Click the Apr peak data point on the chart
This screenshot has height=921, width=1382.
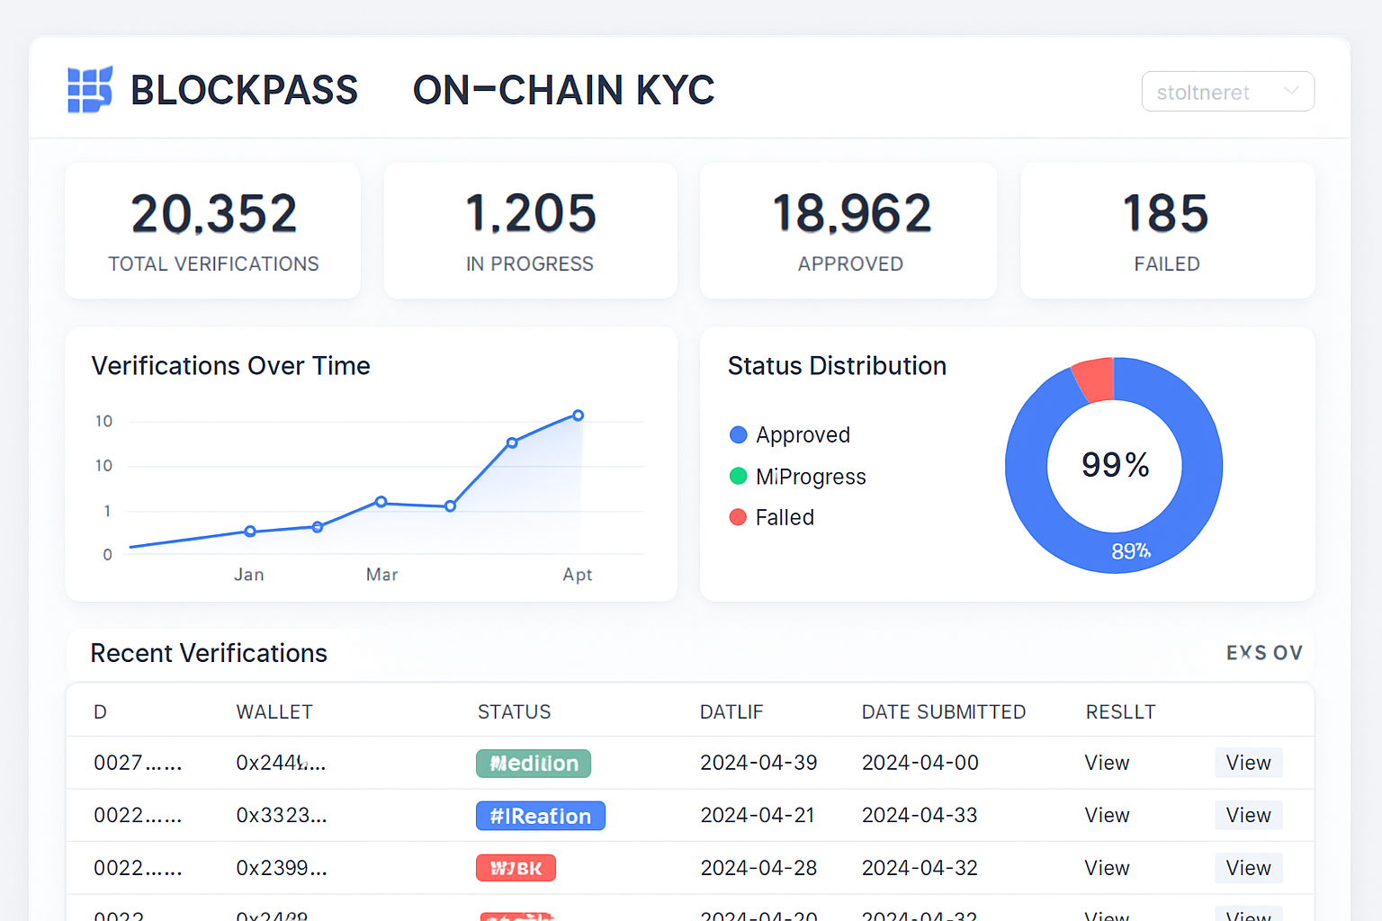578,415
